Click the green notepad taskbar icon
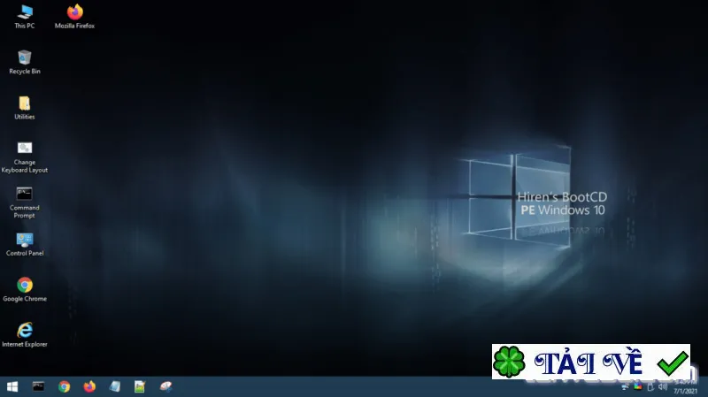The image size is (708, 397). [140, 386]
